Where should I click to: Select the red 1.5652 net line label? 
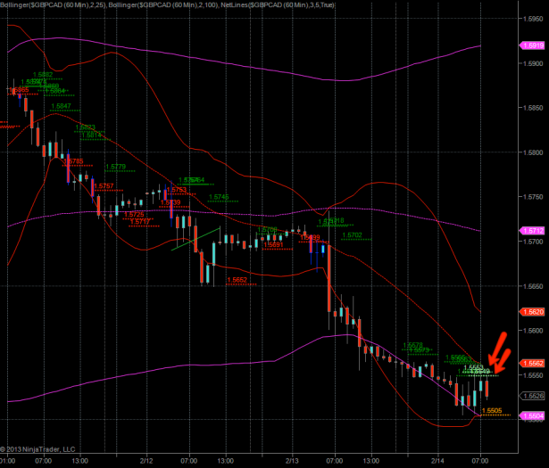pos(237,280)
